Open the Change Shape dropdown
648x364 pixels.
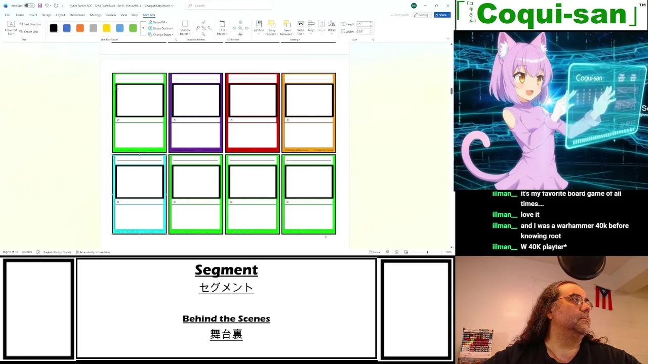click(x=161, y=34)
